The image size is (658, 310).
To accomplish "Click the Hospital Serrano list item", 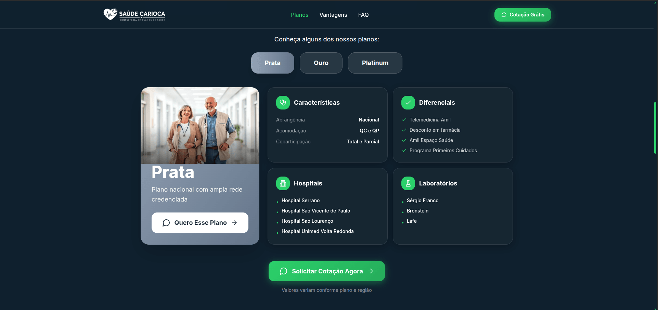I will 300,201.
